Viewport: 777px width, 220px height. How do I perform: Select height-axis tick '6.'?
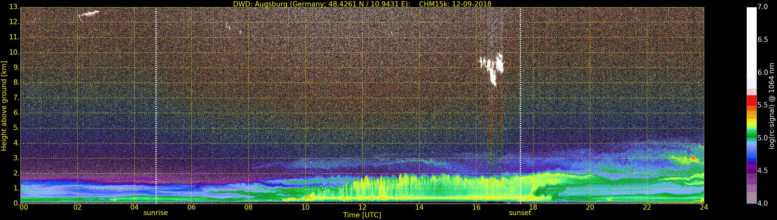pyautogui.click(x=16, y=113)
